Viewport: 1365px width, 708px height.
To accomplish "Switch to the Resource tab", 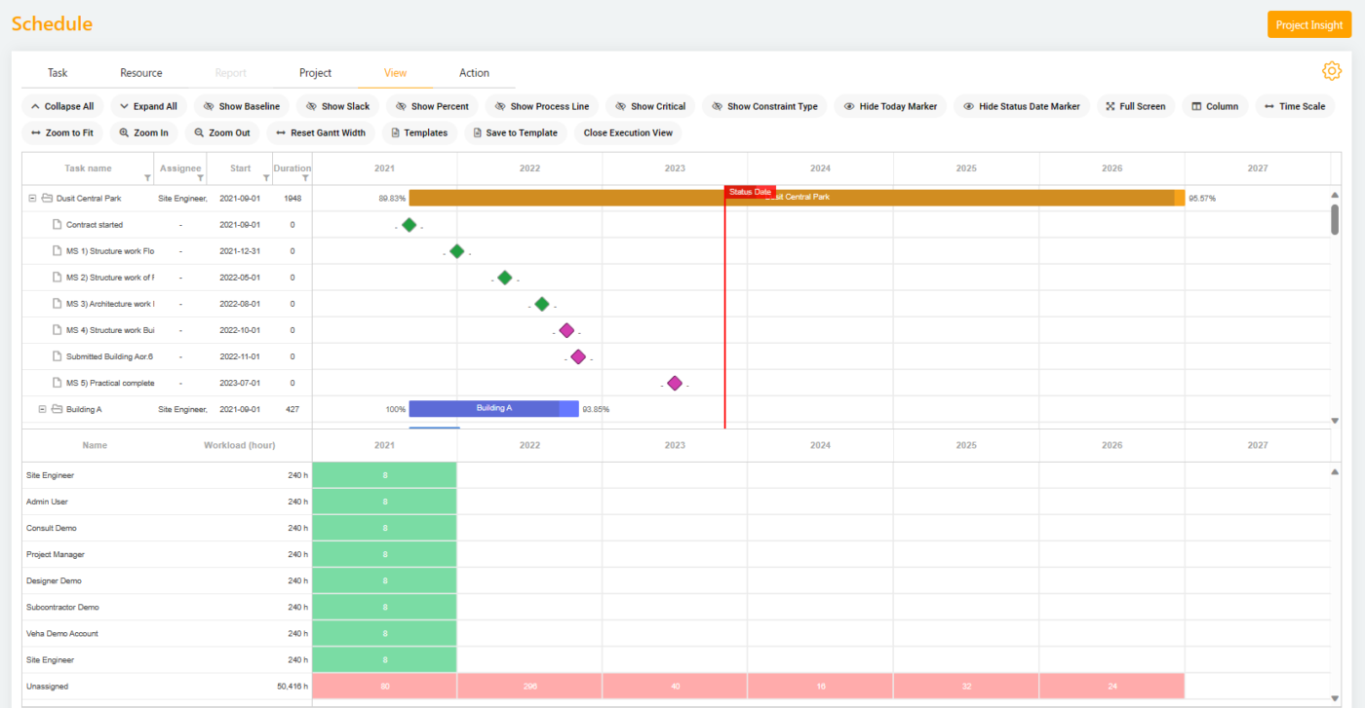I will [141, 73].
